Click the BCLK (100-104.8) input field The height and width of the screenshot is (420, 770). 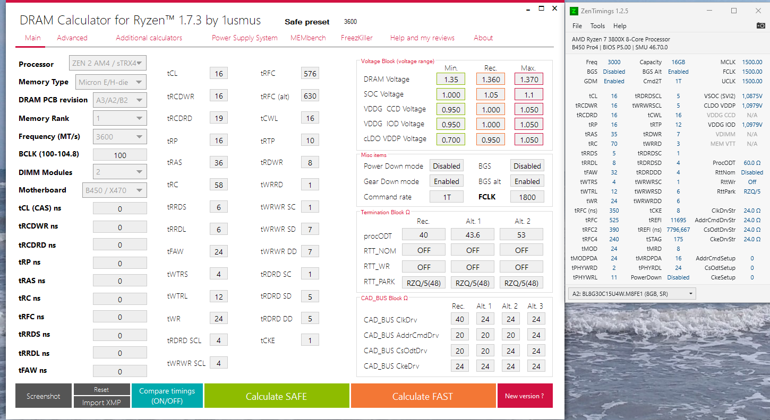120,155
